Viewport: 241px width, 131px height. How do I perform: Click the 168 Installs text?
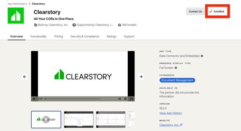tap(129, 25)
